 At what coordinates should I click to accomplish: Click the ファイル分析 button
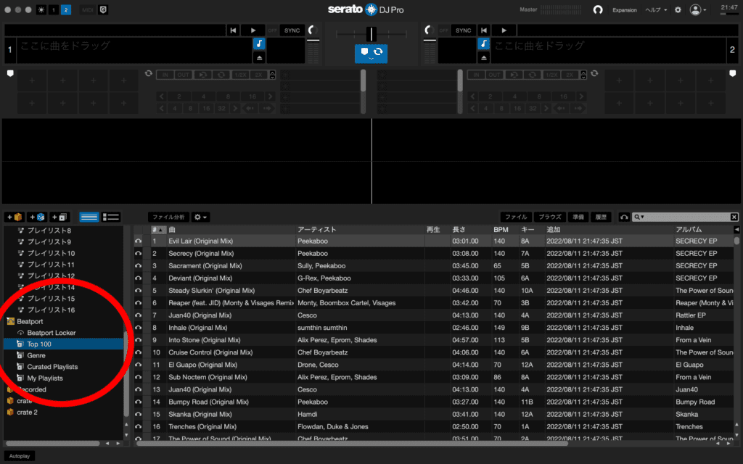[168, 217]
